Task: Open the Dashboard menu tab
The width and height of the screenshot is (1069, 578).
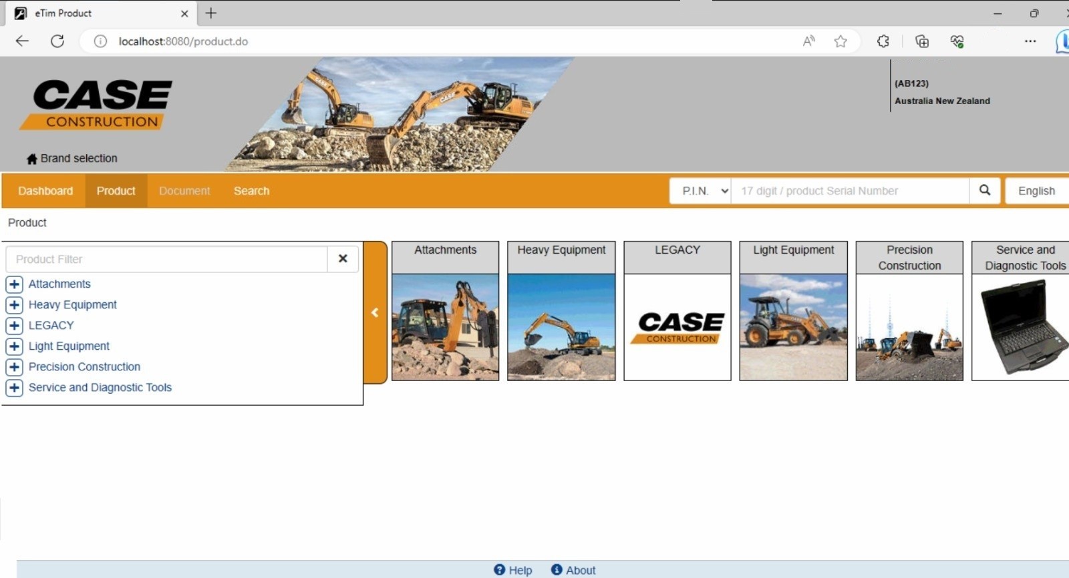Action: (x=45, y=191)
